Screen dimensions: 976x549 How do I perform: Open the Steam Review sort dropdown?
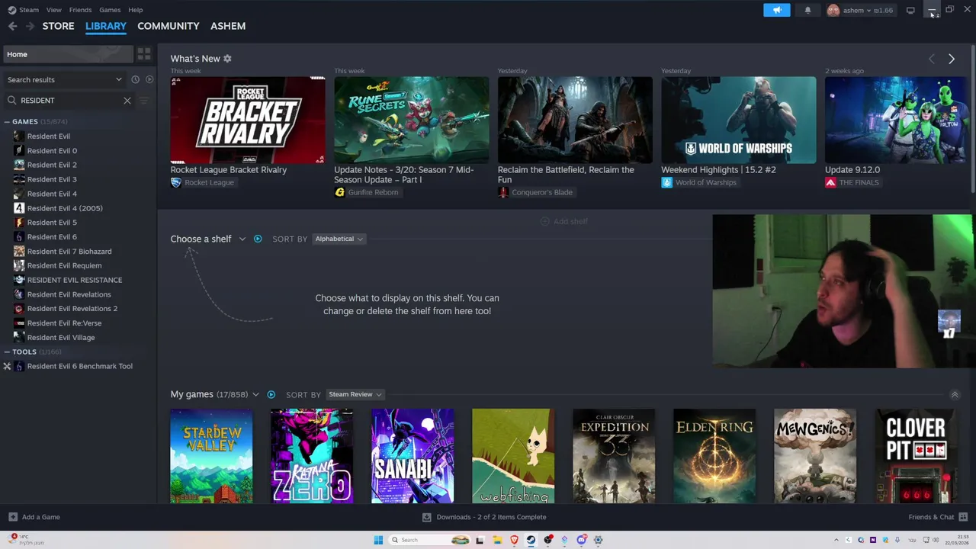pyautogui.click(x=355, y=394)
